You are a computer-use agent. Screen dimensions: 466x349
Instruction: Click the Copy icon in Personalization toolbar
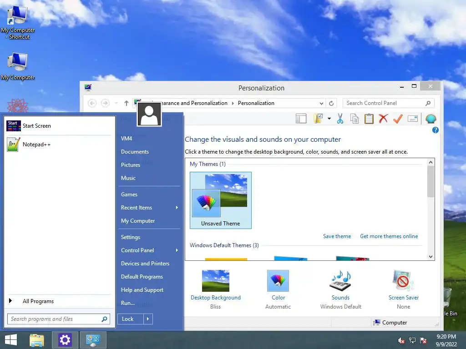354,119
